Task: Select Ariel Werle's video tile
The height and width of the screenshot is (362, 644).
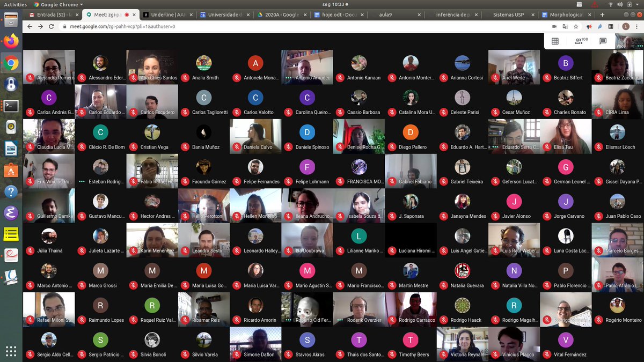Action: pyautogui.click(x=514, y=67)
